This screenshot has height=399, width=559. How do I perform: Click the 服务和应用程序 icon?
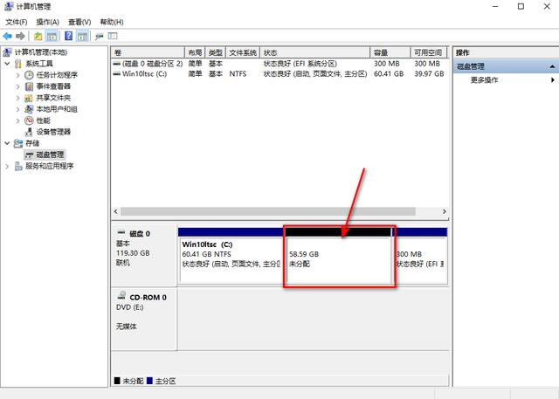pos(18,166)
